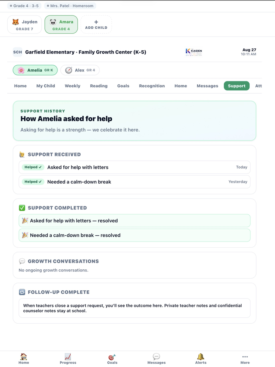
Task: Open the Recognition tab
Action: pyautogui.click(x=152, y=86)
